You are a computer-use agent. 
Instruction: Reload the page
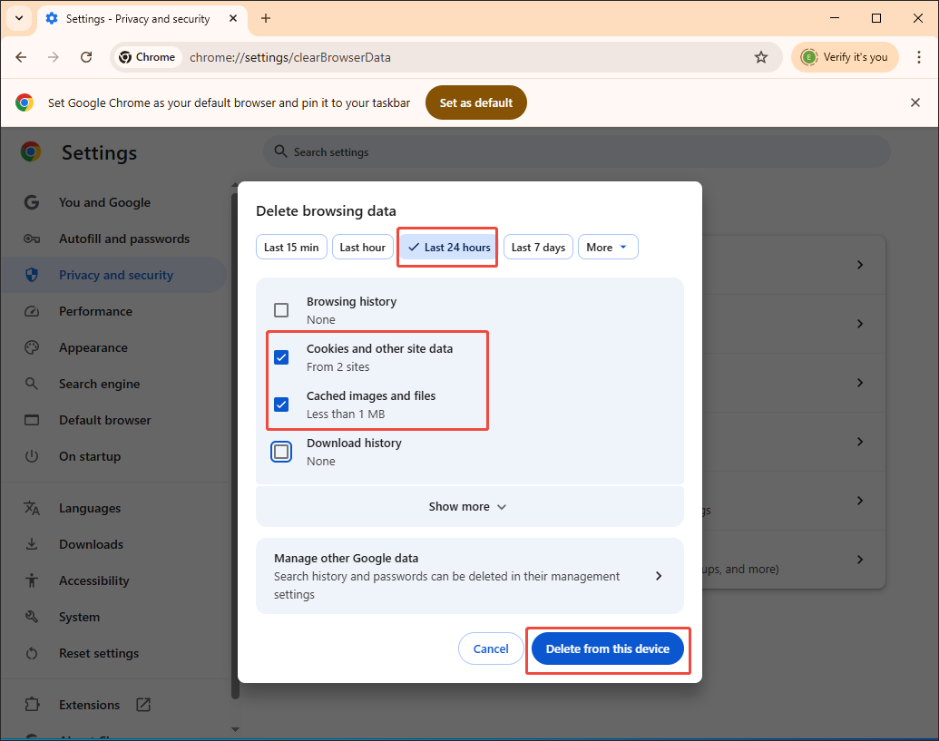(x=86, y=56)
